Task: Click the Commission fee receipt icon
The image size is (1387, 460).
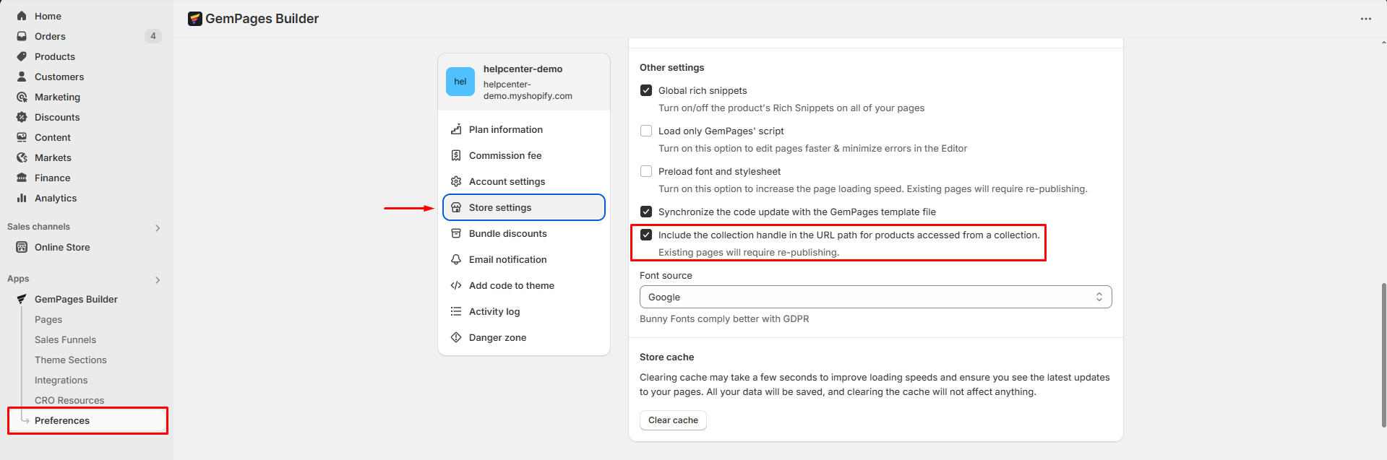Action: (x=456, y=155)
